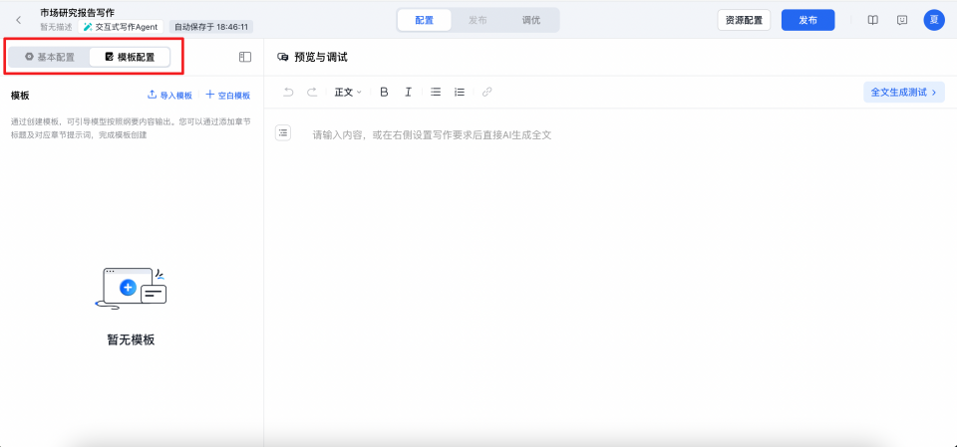The height and width of the screenshot is (447, 957).
Task: Open the documentation book icon
Action: 873,20
